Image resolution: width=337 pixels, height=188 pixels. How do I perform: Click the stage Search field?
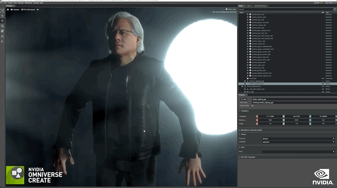(x=286, y=10)
